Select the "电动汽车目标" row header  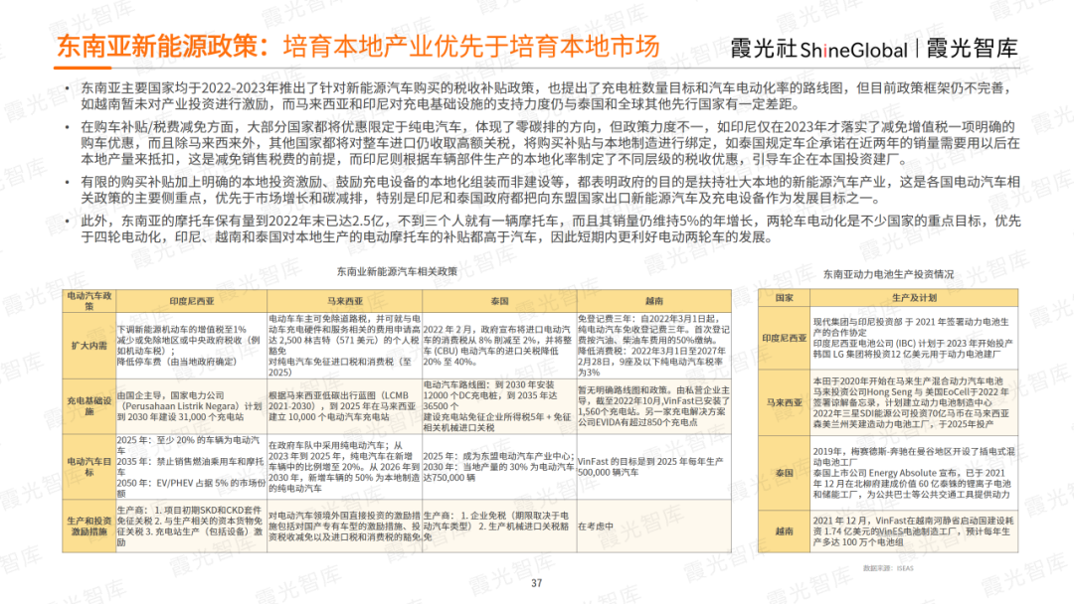pos(89,467)
